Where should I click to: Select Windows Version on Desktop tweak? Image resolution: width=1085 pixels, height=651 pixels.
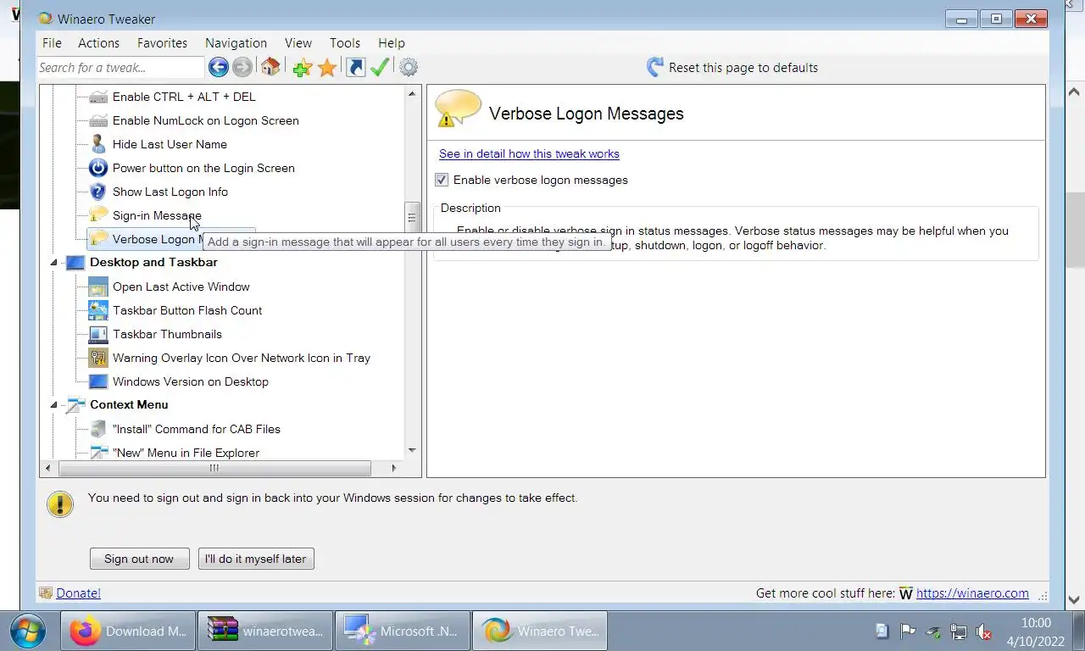191,381
